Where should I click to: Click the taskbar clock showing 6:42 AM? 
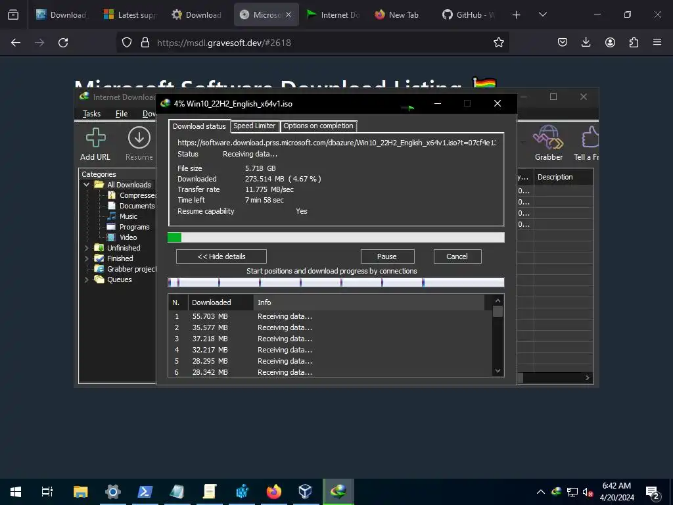pos(616,492)
